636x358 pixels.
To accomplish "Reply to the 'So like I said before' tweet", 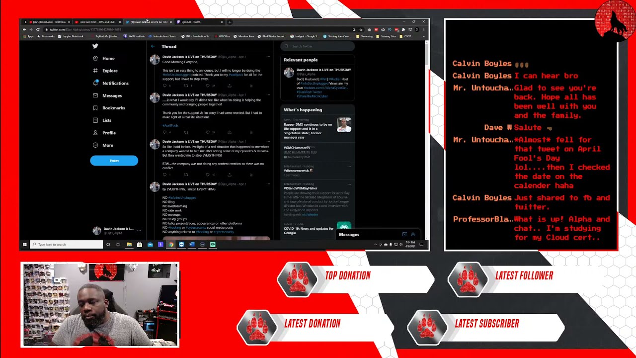I will point(165,175).
